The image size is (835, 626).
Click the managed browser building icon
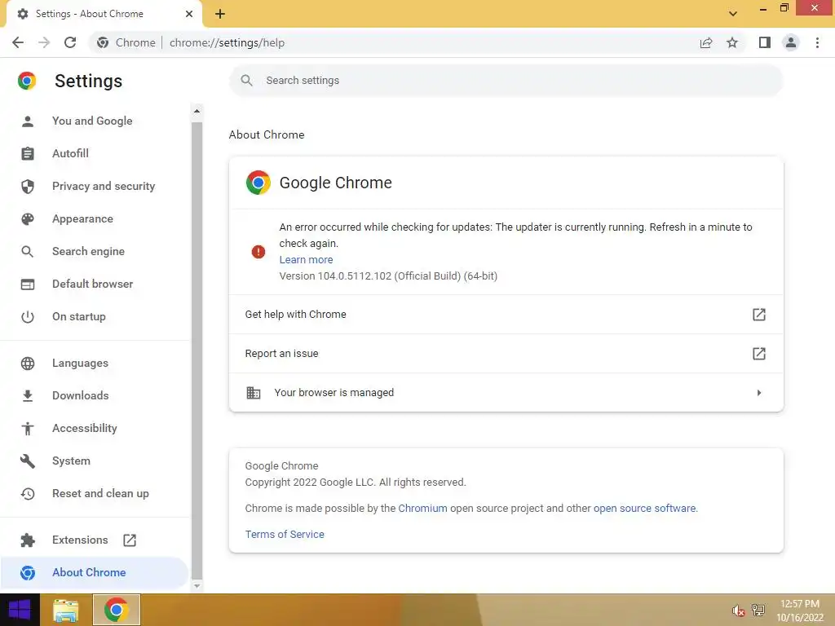tap(254, 393)
